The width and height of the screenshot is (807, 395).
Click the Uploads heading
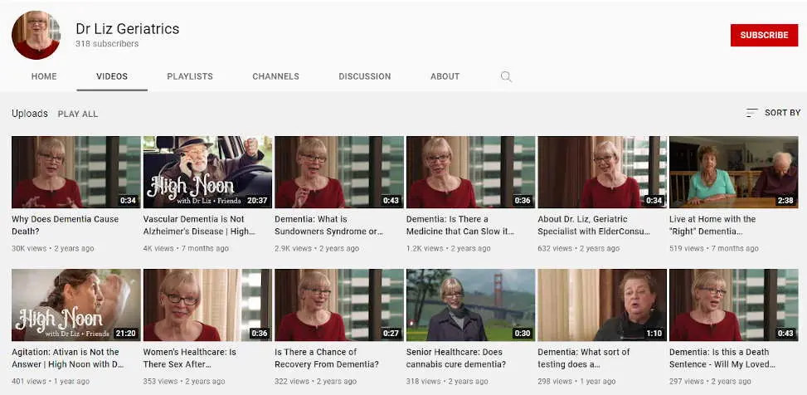point(30,114)
